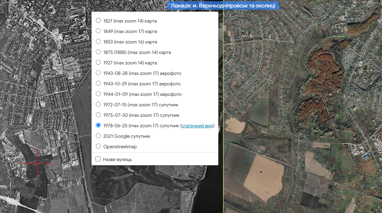
Task: Enable the 'Назви вулиць' checkbox
Action: coord(98,159)
